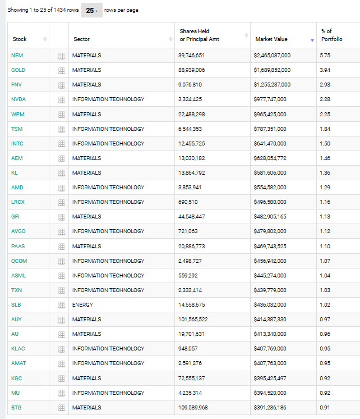Open the FNV stock link
Image resolution: width=360 pixels, height=419 pixels.
tap(16, 85)
